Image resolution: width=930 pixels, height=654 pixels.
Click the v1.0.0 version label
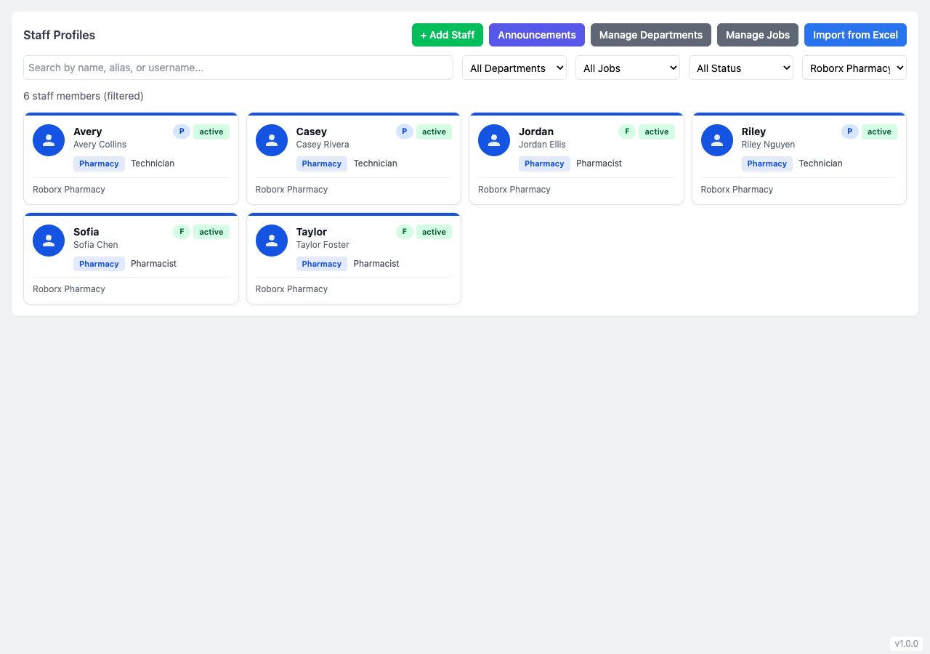(906, 644)
